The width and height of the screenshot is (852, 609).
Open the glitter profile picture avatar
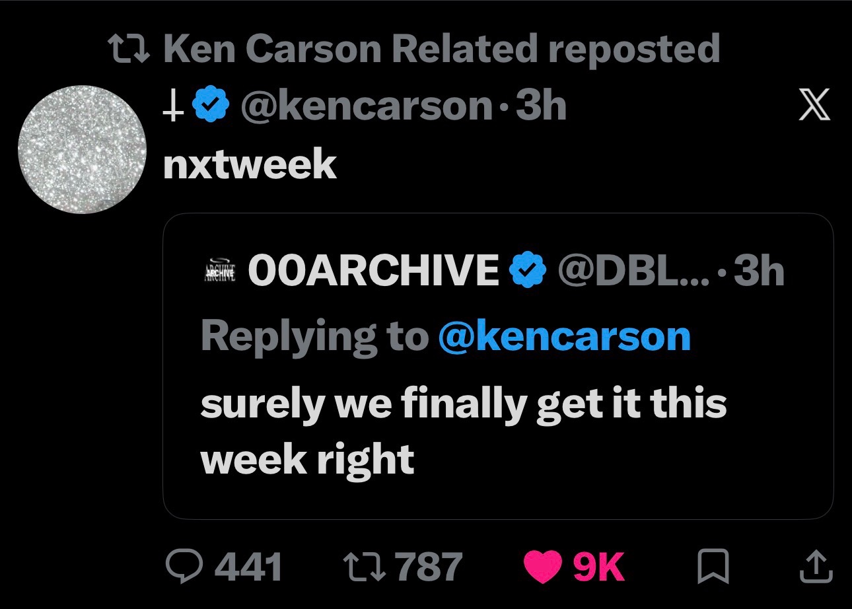[82, 149]
